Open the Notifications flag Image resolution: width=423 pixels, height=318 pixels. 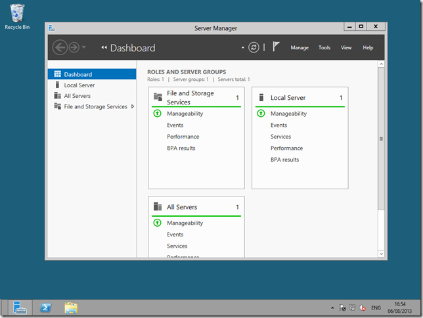275,47
